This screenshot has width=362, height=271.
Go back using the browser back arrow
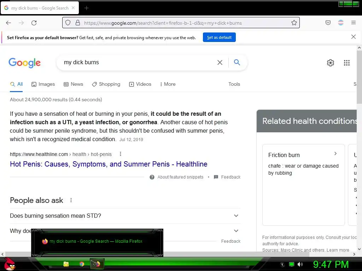[x=8, y=23]
